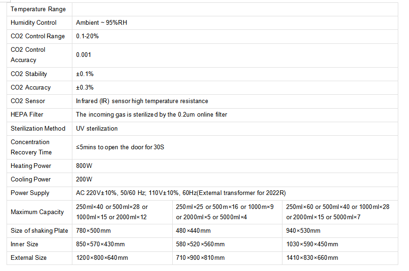Select the Inner Size 850×570×430mm cell
This screenshot has width=409, height=271.
point(122,244)
